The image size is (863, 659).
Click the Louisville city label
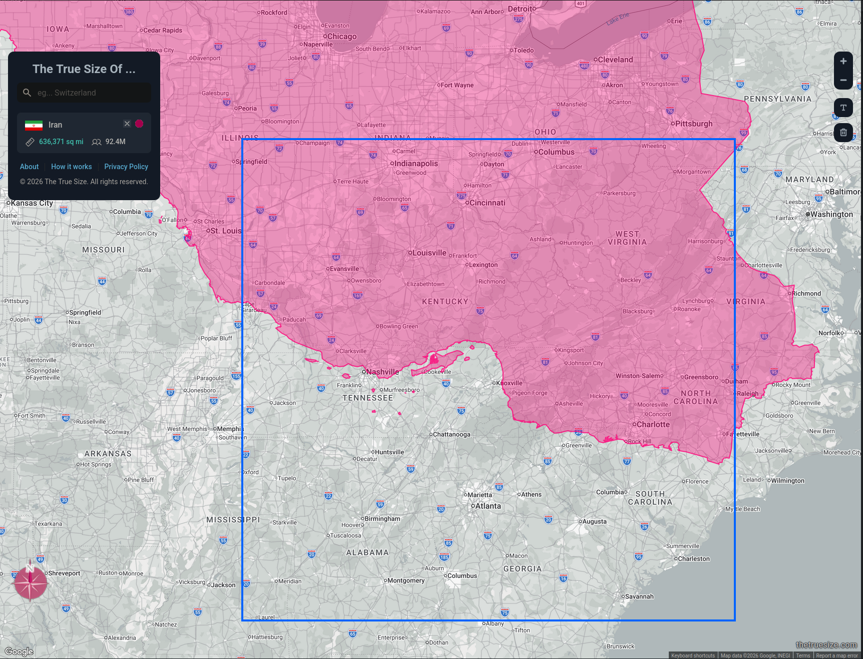(x=429, y=253)
